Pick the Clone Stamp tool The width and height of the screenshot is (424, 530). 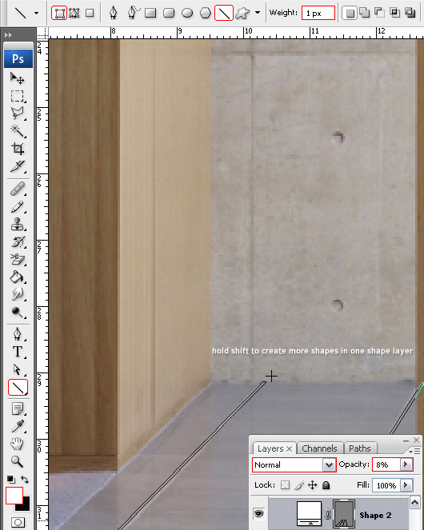click(17, 224)
